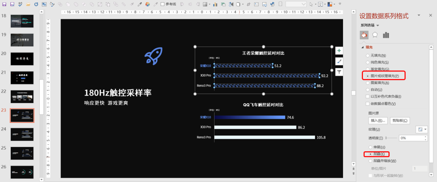Screen dimensions: 437x182
Task: Select the paint bucket format icon in toolbar
Action: click(x=52, y=4)
